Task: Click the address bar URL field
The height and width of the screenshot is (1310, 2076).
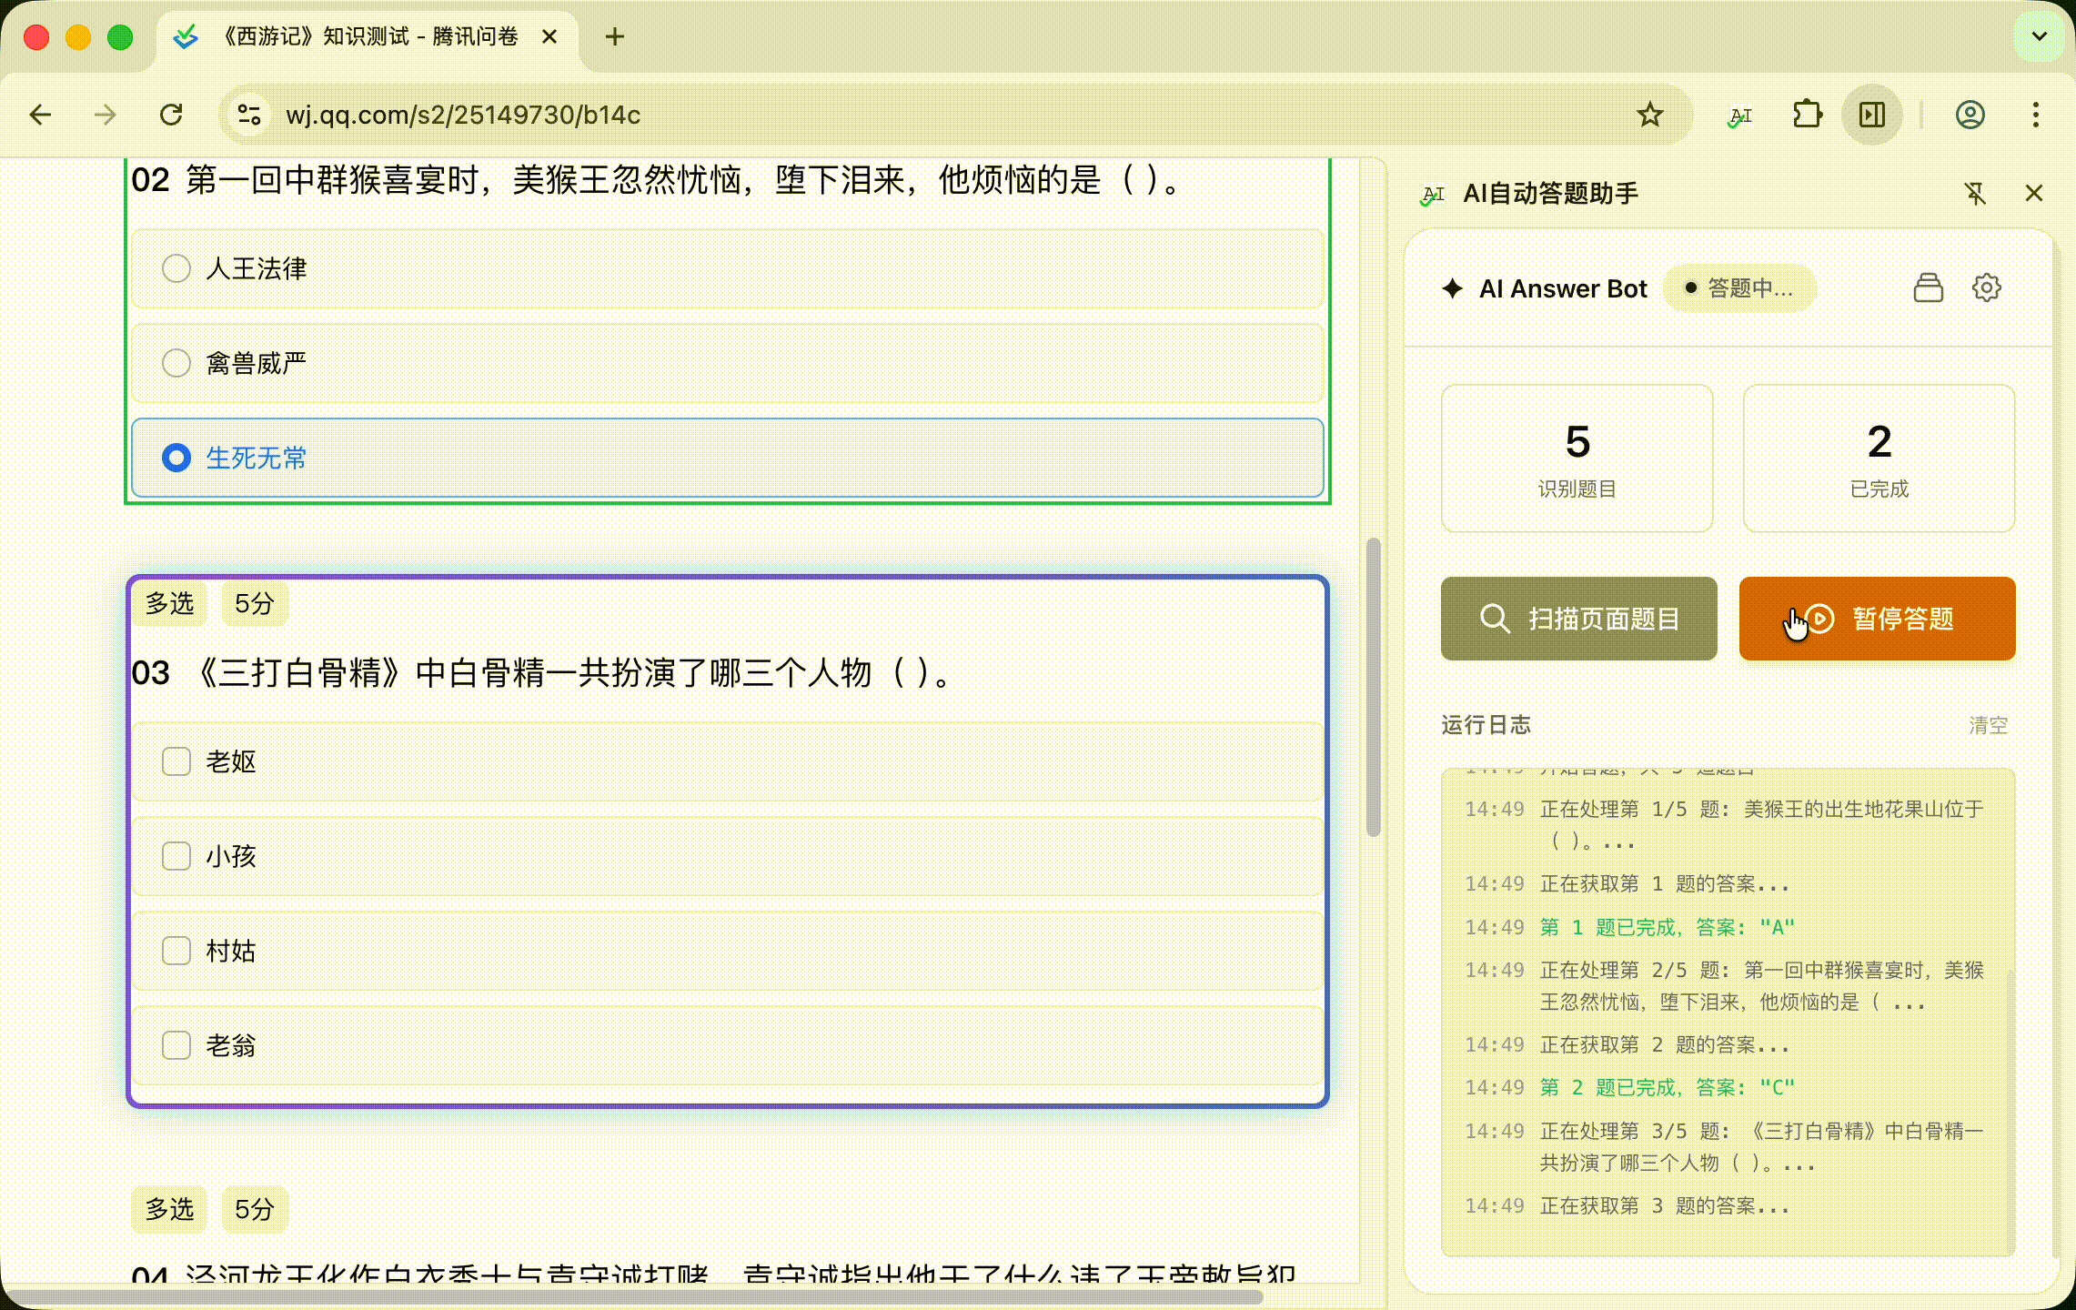Action: [462, 115]
